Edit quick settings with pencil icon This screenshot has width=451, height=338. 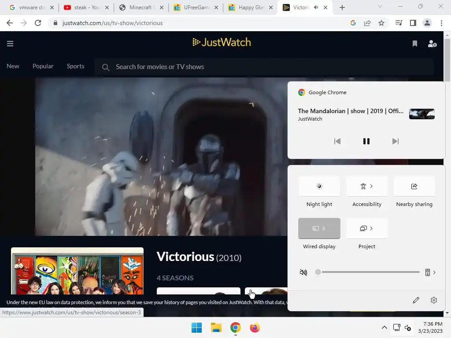point(416,300)
